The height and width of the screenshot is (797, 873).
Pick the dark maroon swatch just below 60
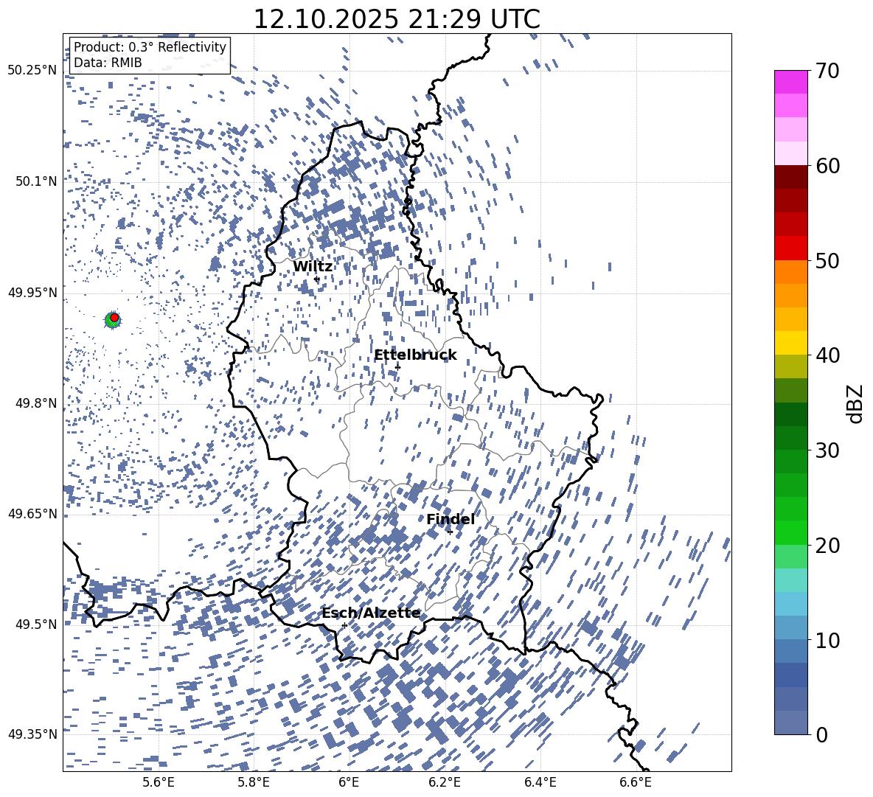(791, 177)
